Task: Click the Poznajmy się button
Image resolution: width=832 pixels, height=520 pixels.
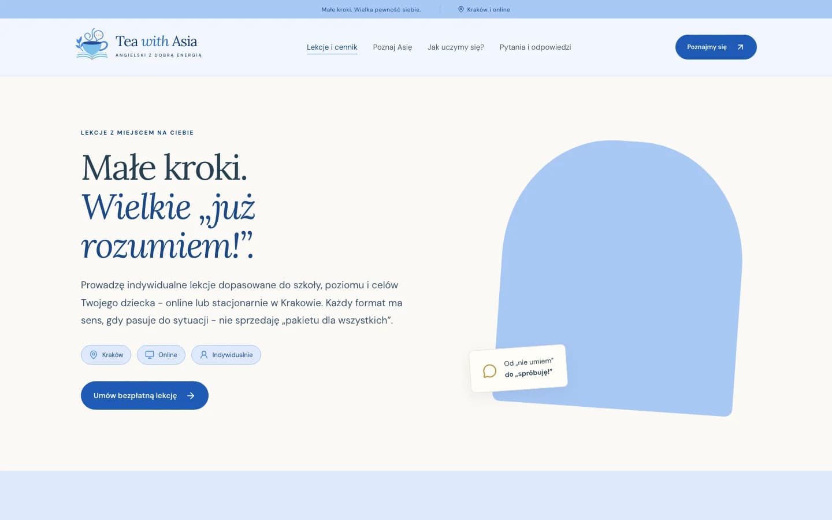Action: pyautogui.click(x=716, y=47)
